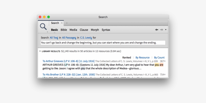Open the C.S. Lewis resource dropdown

[86, 38]
